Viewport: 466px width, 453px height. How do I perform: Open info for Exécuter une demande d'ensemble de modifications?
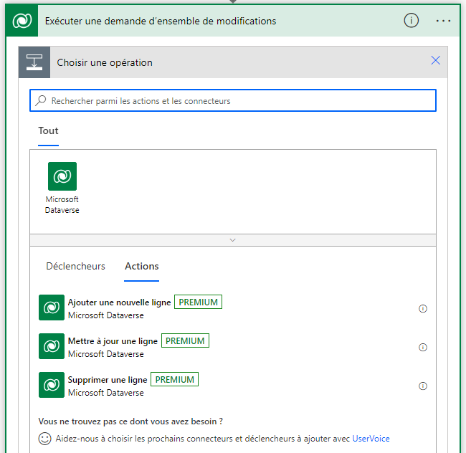pyautogui.click(x=411, y=21)
